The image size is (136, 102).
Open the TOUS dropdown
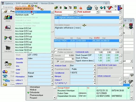coord(120,12)
